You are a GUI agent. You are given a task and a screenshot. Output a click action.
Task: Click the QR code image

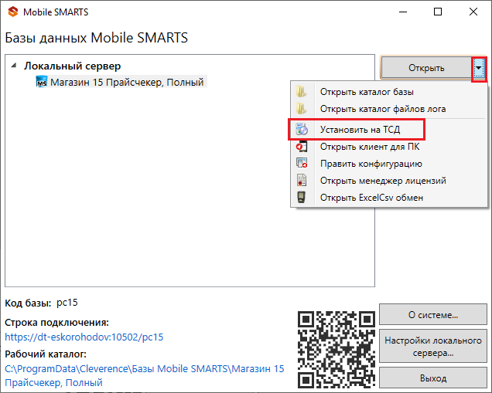(x=337, y=350)
